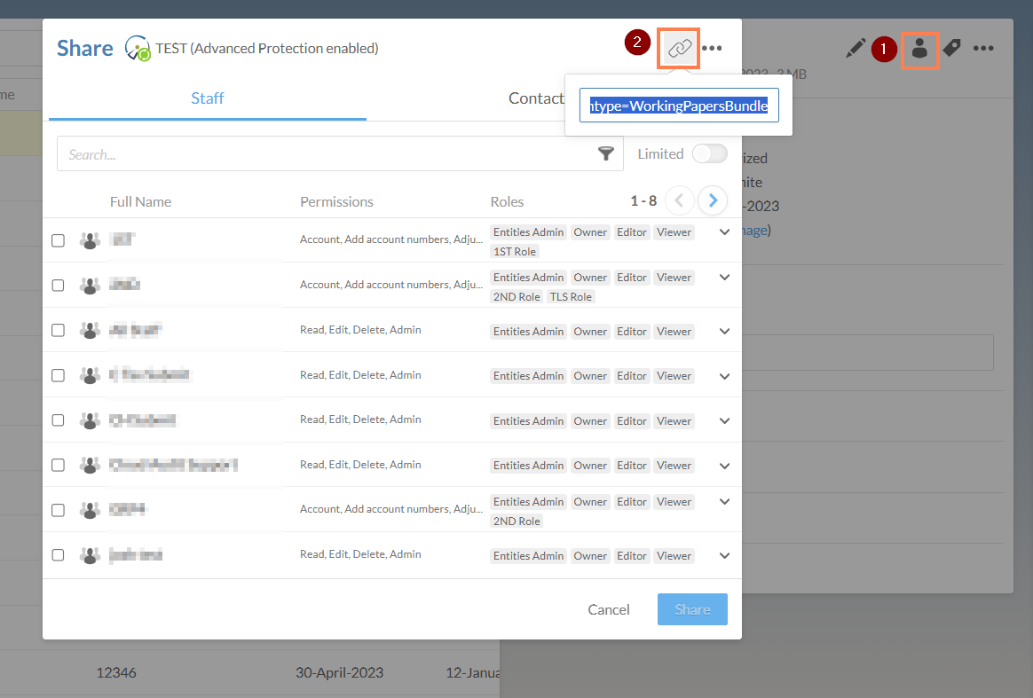
Task: Expand details for the staff member with TLS Role
Action: click(724, 277)
